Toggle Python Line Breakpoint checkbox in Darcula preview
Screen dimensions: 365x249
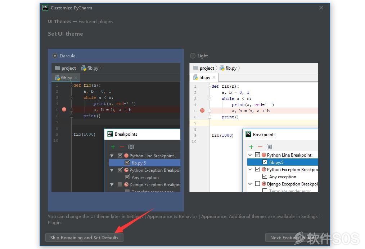point(120,156)
